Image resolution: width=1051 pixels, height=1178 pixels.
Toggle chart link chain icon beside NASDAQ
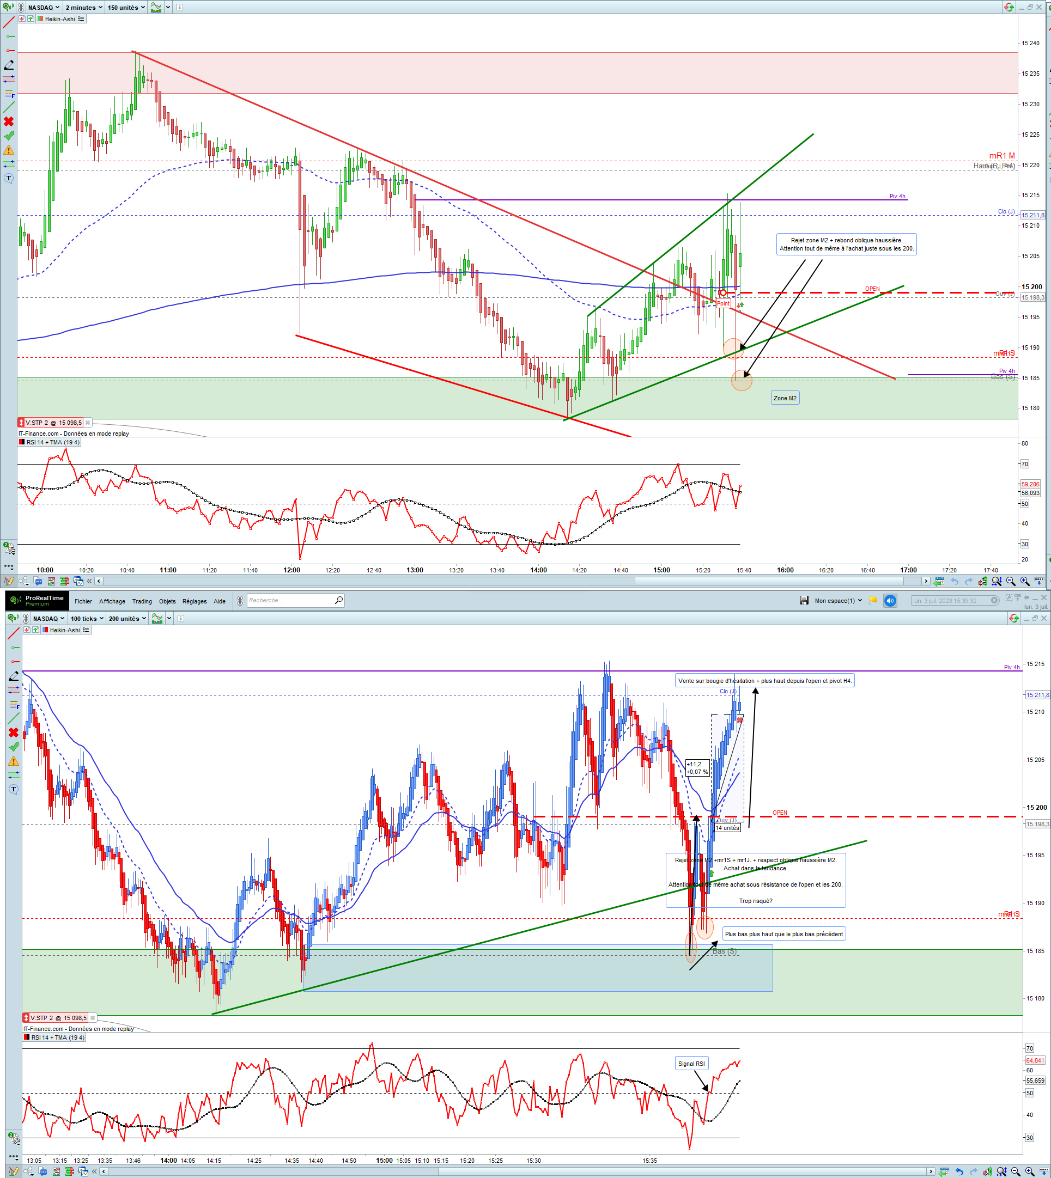coord(21,8)
